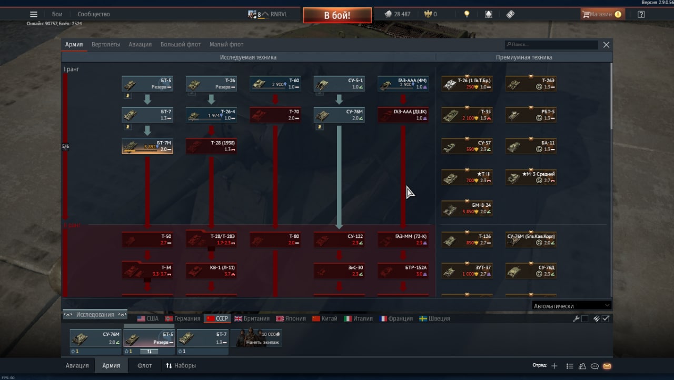Click the question mark help icon
This screenshot has height=380, width=674.
pos(641,14)
